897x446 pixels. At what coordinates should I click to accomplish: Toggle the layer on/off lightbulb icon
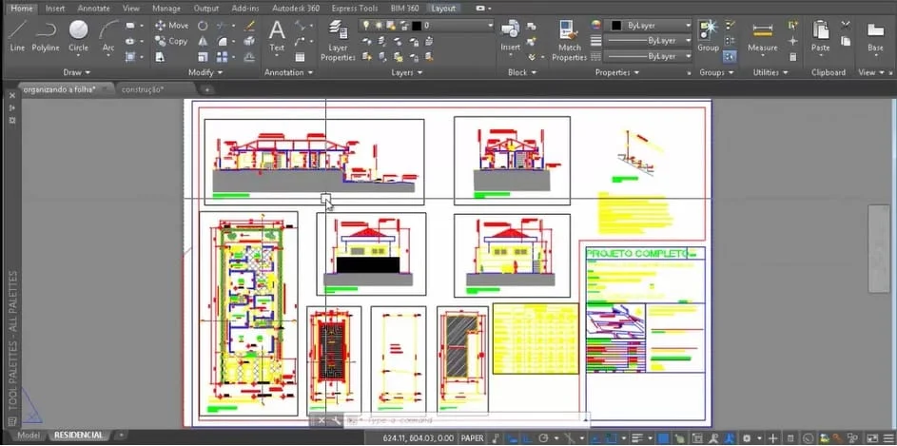[x=366, y=26]
